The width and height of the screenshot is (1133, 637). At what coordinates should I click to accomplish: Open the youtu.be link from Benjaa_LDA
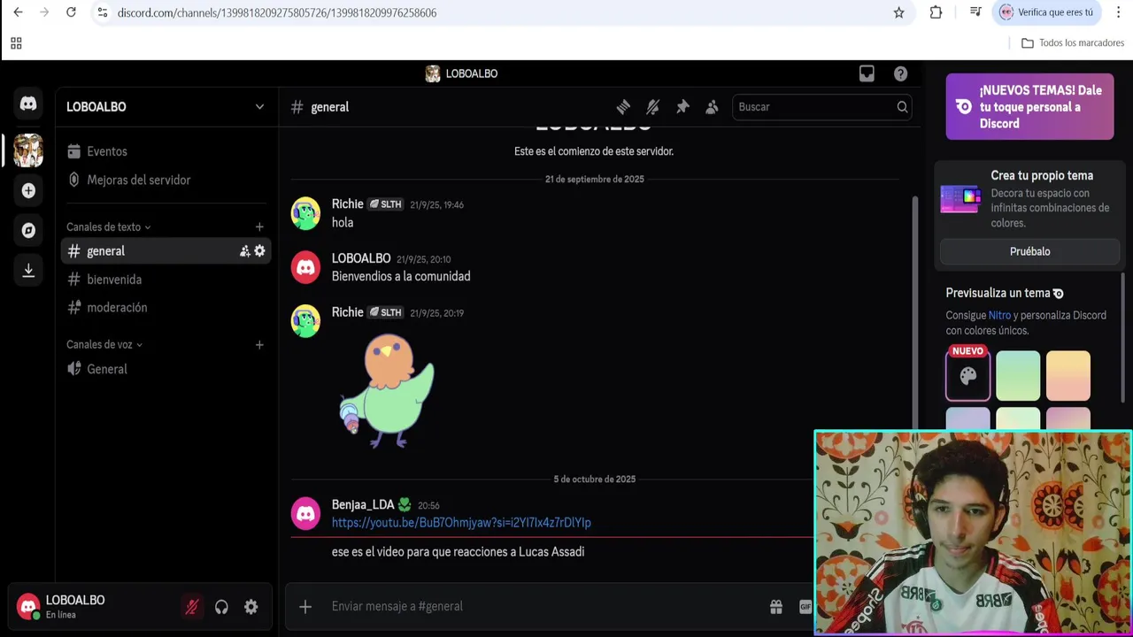(461, 523)
